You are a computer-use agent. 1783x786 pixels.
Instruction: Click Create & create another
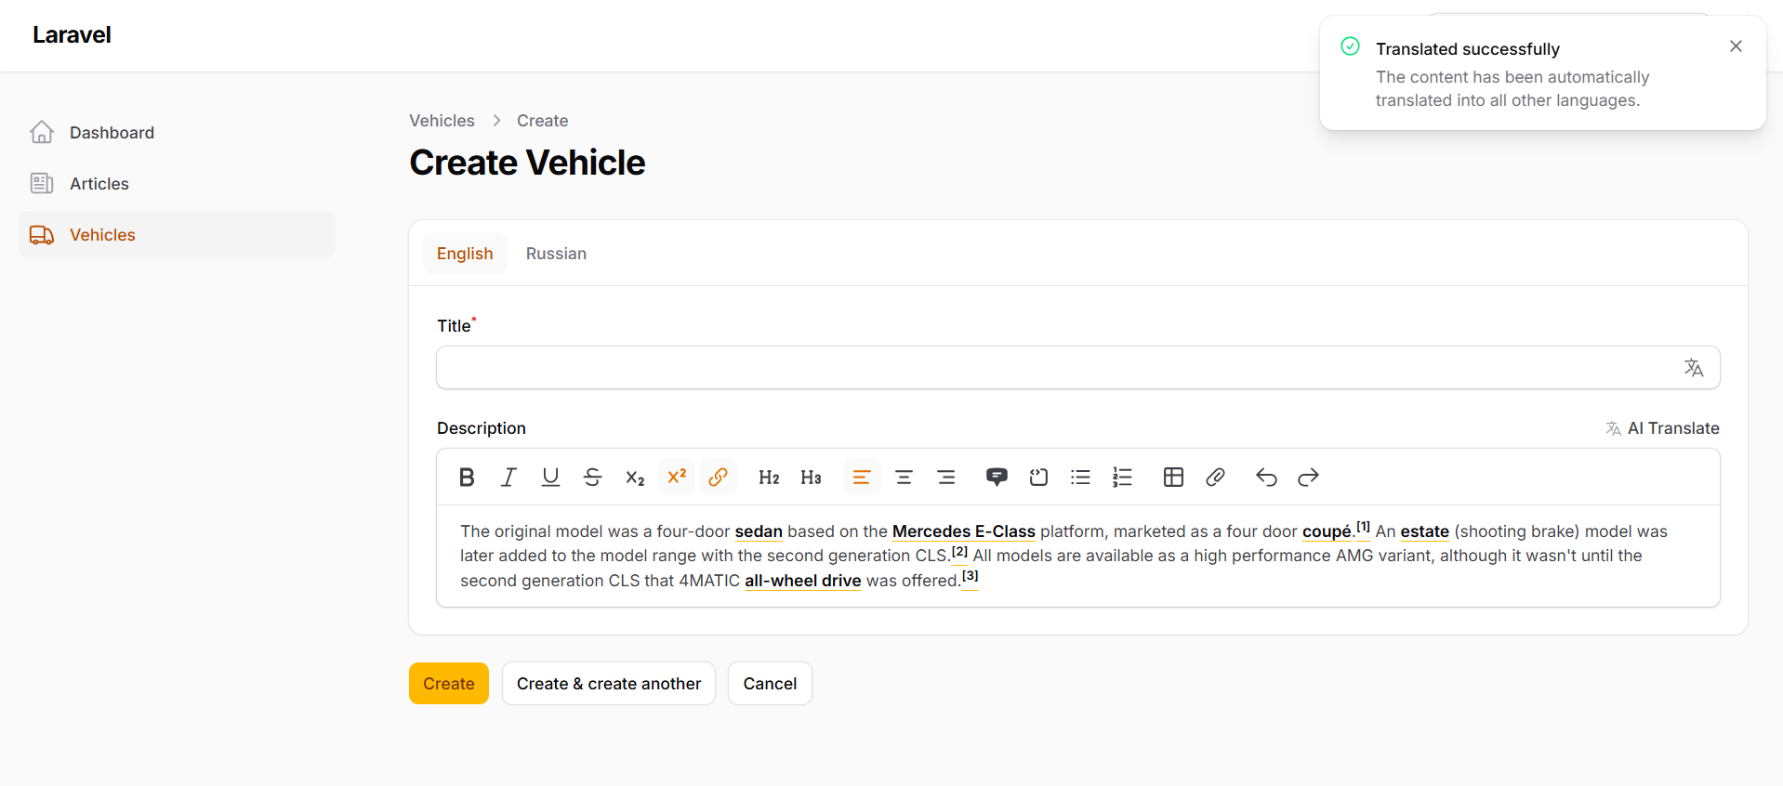609,684
